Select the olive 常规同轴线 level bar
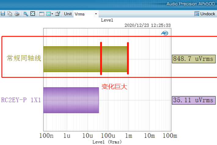 tap(85, 59)
